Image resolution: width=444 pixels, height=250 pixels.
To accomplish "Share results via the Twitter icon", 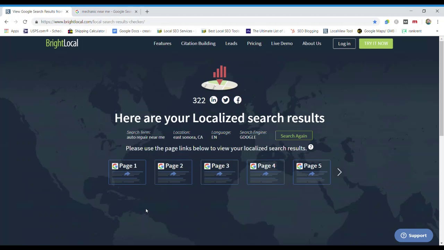I will pyautogui.click(x=225, y=100).
